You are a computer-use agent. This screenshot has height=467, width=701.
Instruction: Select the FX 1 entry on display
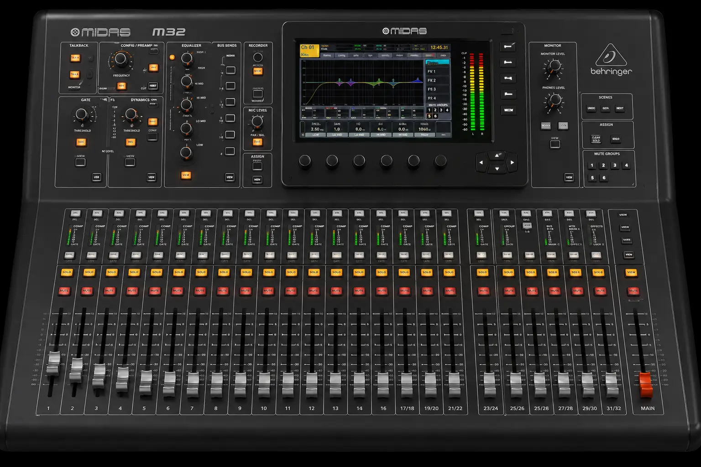pyautogui.click(x=437, y=72)
